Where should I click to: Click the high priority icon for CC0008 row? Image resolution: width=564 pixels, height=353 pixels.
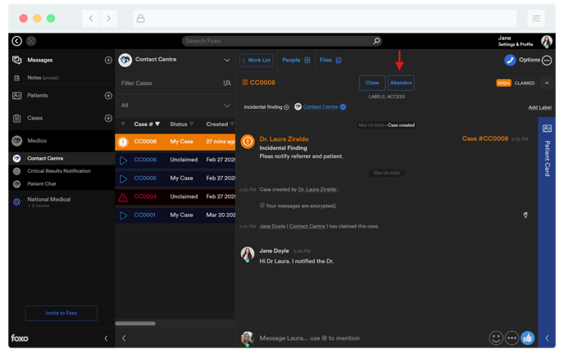(123, 142)
